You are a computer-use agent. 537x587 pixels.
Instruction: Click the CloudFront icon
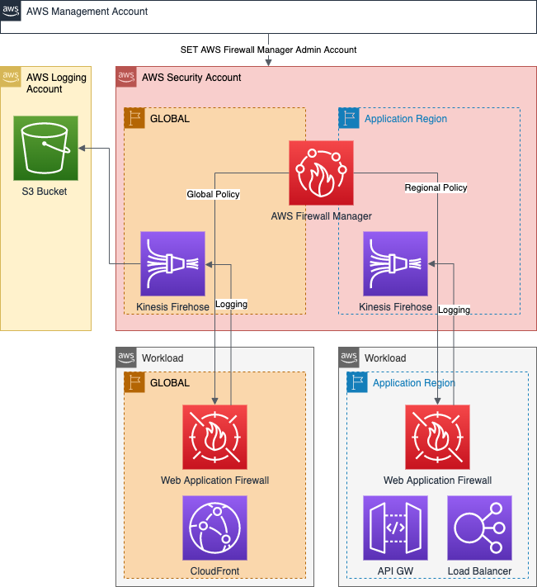coord(214,528)
